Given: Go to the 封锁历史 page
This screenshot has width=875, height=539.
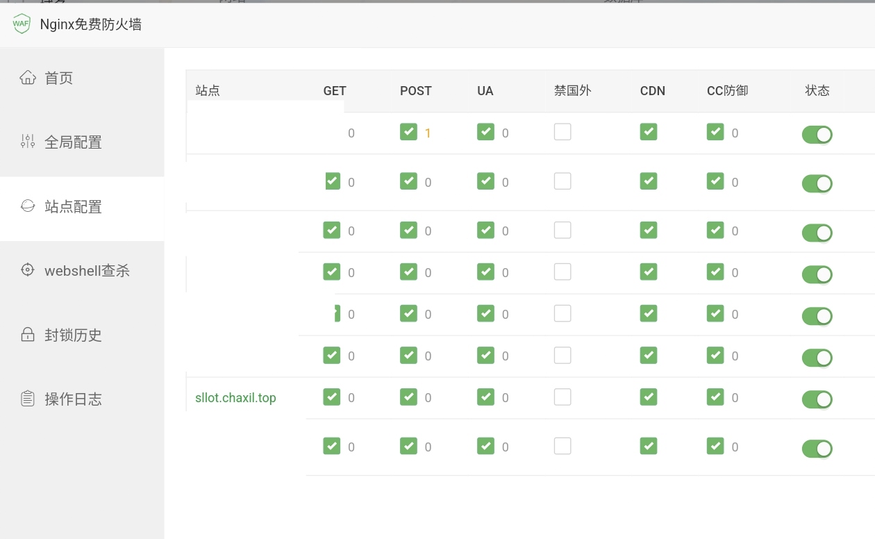Looking at the screenshot, I should click(x=73, y=335).
